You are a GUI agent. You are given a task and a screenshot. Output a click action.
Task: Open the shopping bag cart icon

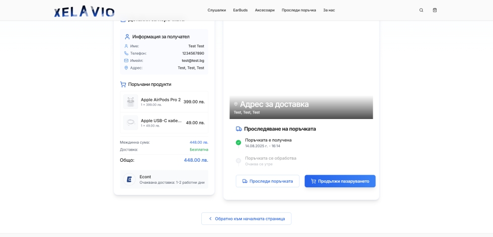(435, 10)
